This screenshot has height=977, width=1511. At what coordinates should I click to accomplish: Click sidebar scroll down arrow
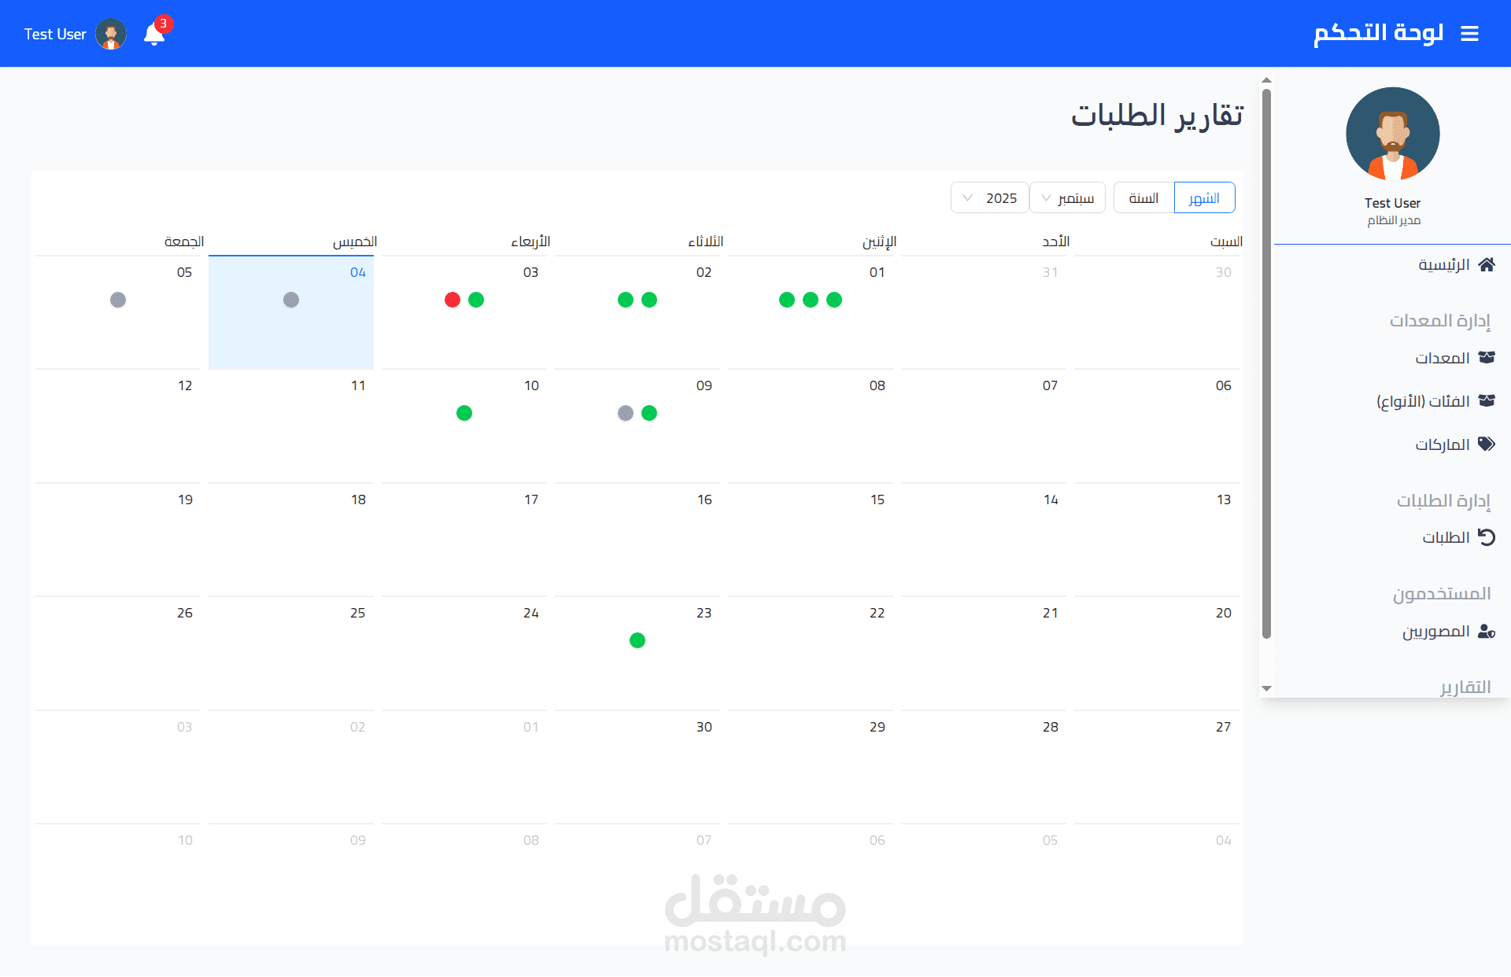pyautogui.click(x=1266, y=688)
